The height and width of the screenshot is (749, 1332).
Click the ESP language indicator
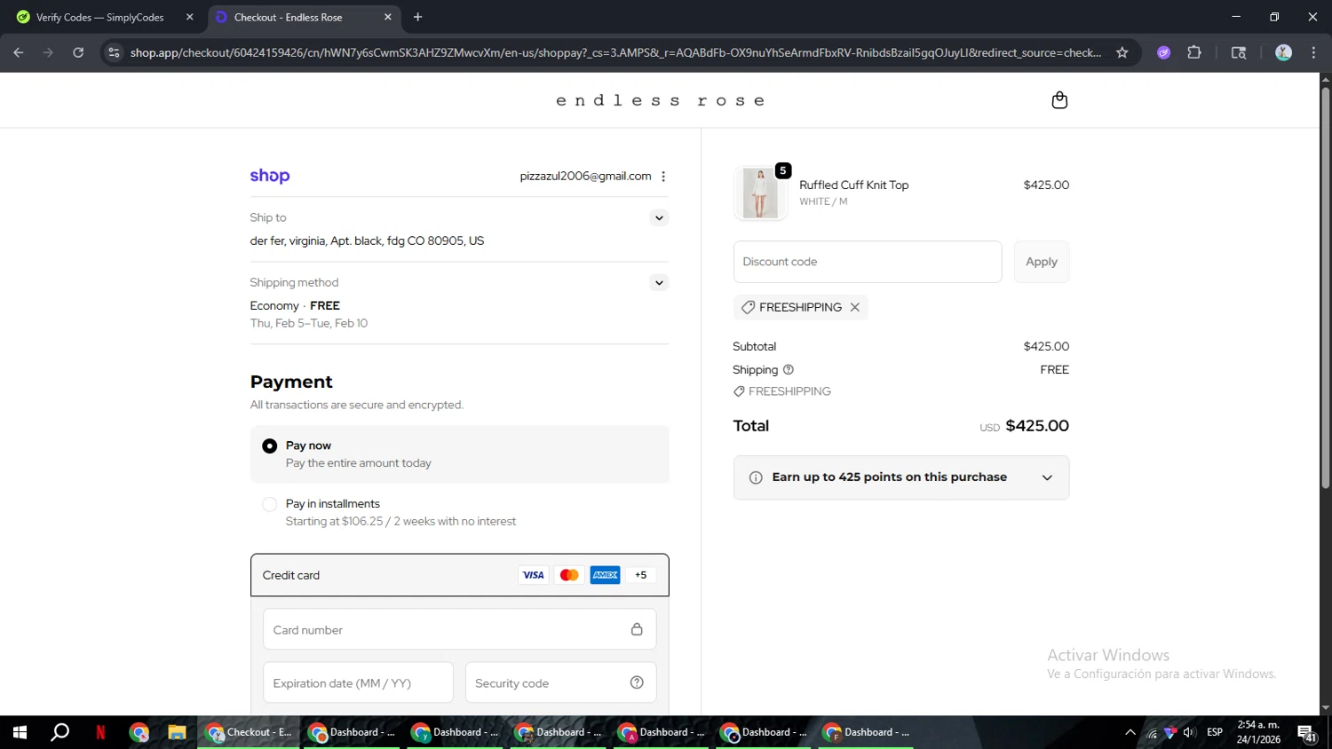[1215, 732]
